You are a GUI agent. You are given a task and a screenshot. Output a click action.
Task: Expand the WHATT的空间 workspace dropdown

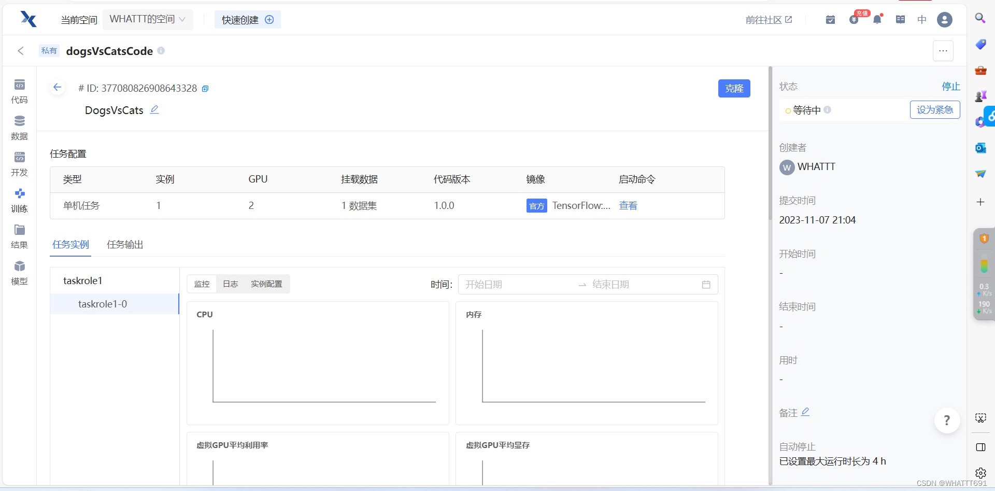(148, 19)
